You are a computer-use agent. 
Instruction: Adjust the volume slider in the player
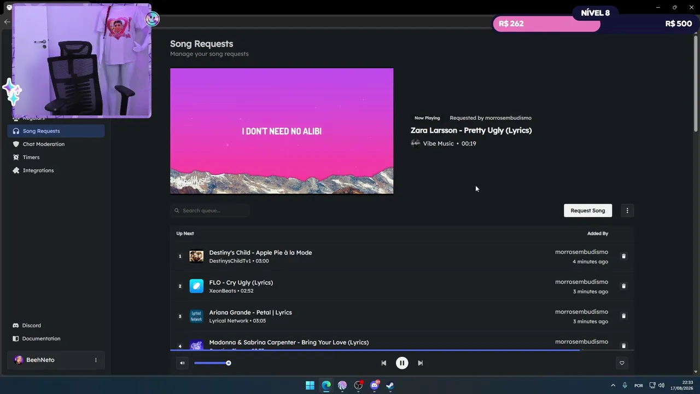point(212,363)
